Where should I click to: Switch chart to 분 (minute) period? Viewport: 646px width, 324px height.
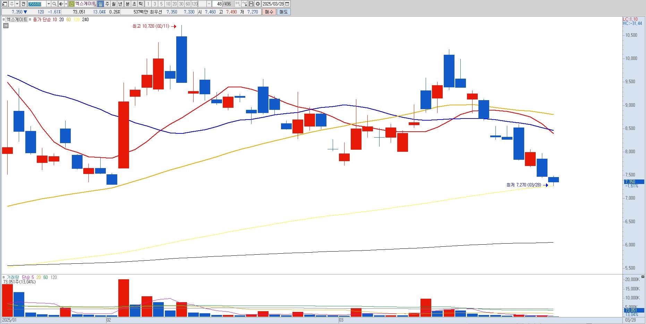127,4
